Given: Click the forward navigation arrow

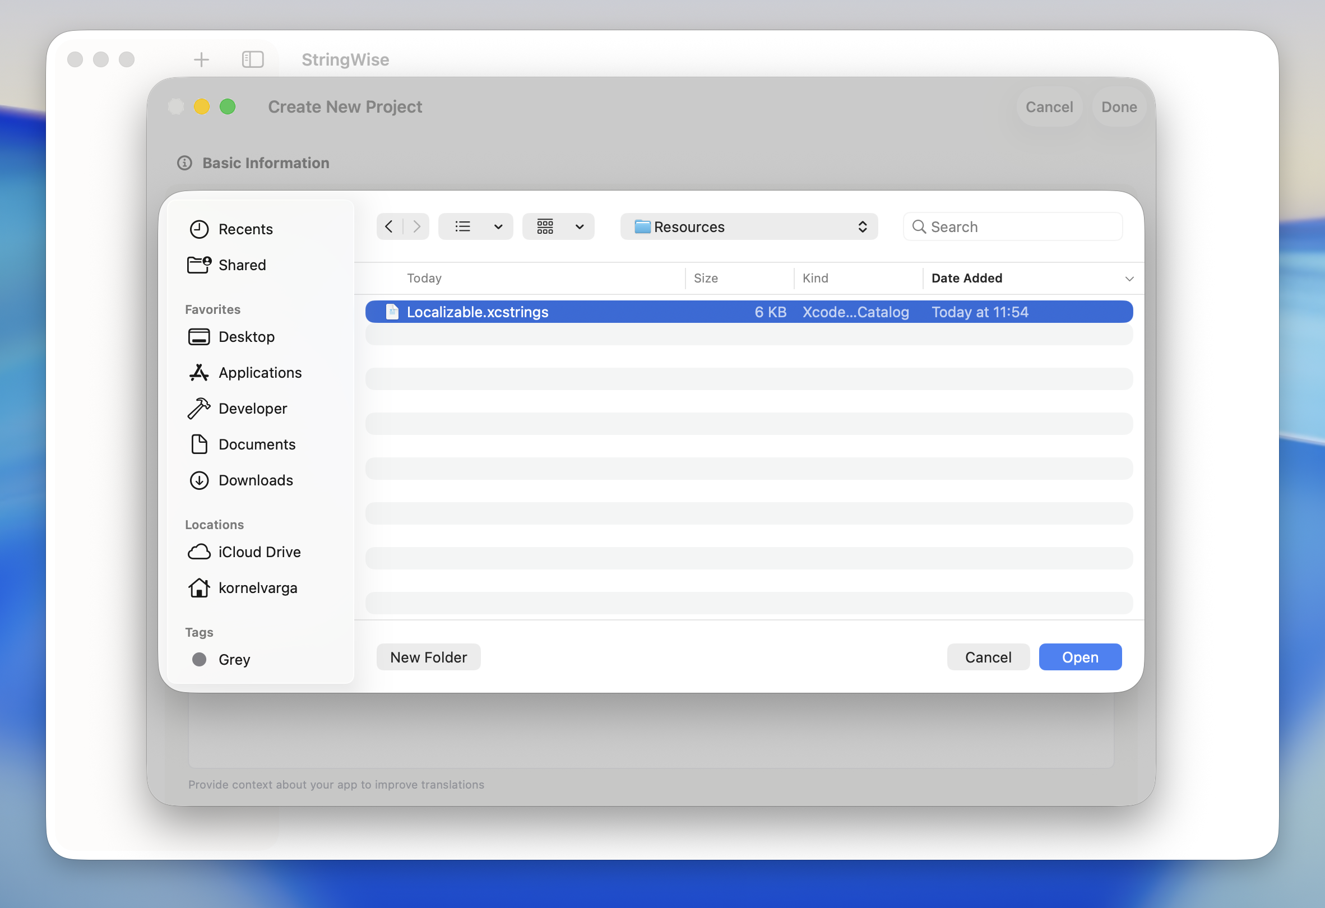Looking at the screenshot, I should [417, 227].
